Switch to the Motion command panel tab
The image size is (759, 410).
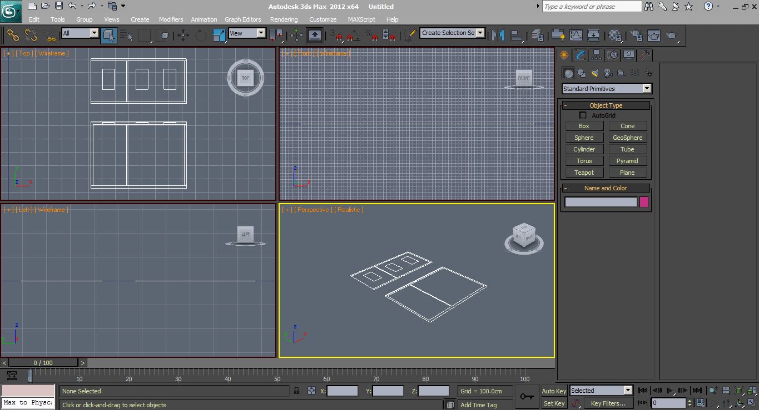coord(613,55)
